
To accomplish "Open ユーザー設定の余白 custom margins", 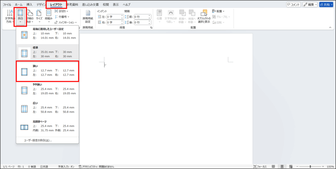I will tap(38, 140).
